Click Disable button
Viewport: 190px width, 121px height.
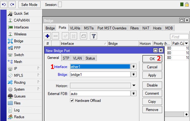pos(152,85)
